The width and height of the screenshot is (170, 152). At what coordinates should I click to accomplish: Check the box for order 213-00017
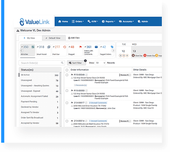coord(67,103)
